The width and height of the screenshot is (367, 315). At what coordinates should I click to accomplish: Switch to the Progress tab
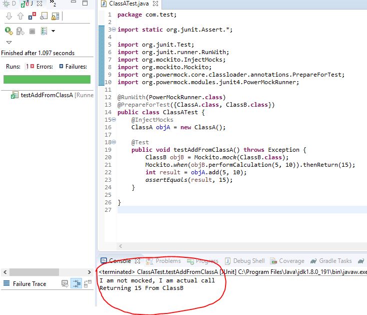coord(202,261)
